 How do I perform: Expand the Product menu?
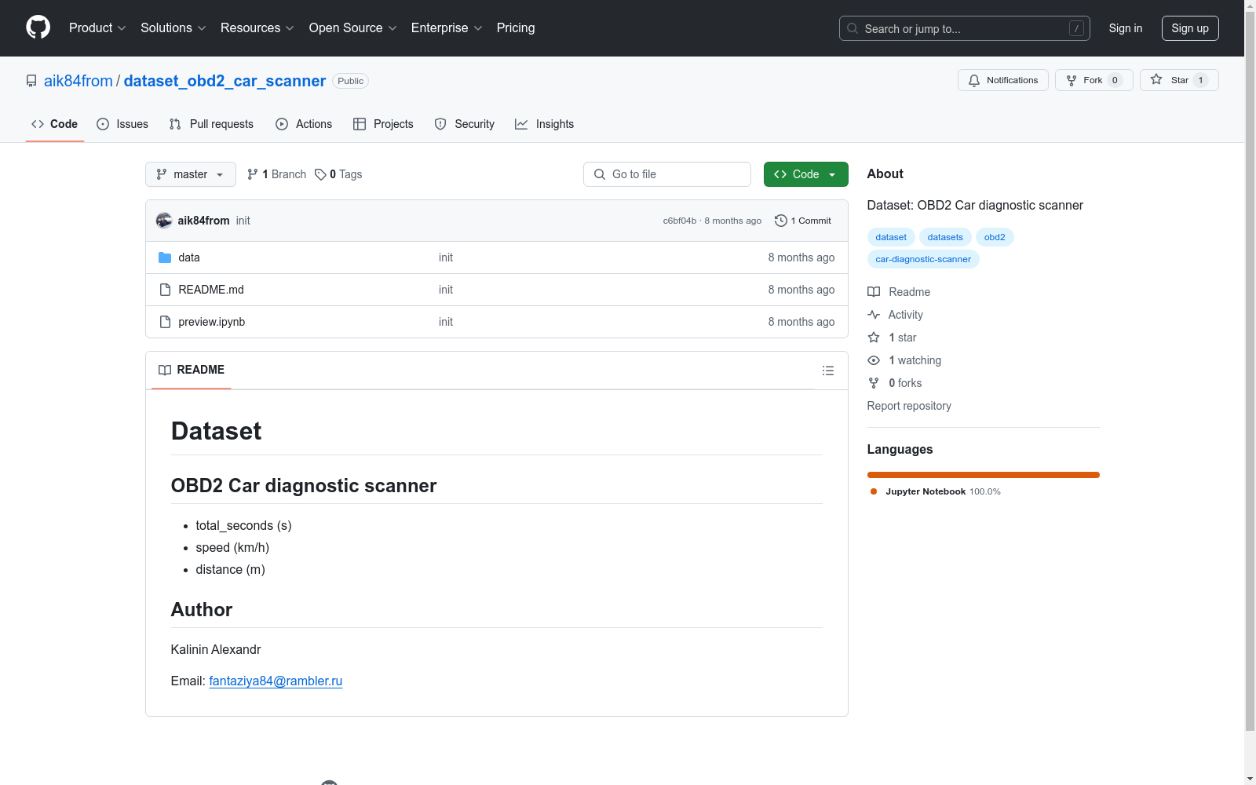coord(97,28)
